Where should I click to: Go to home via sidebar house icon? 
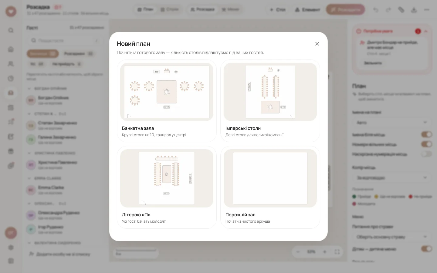pyautogui.click(x=11, y=49)
